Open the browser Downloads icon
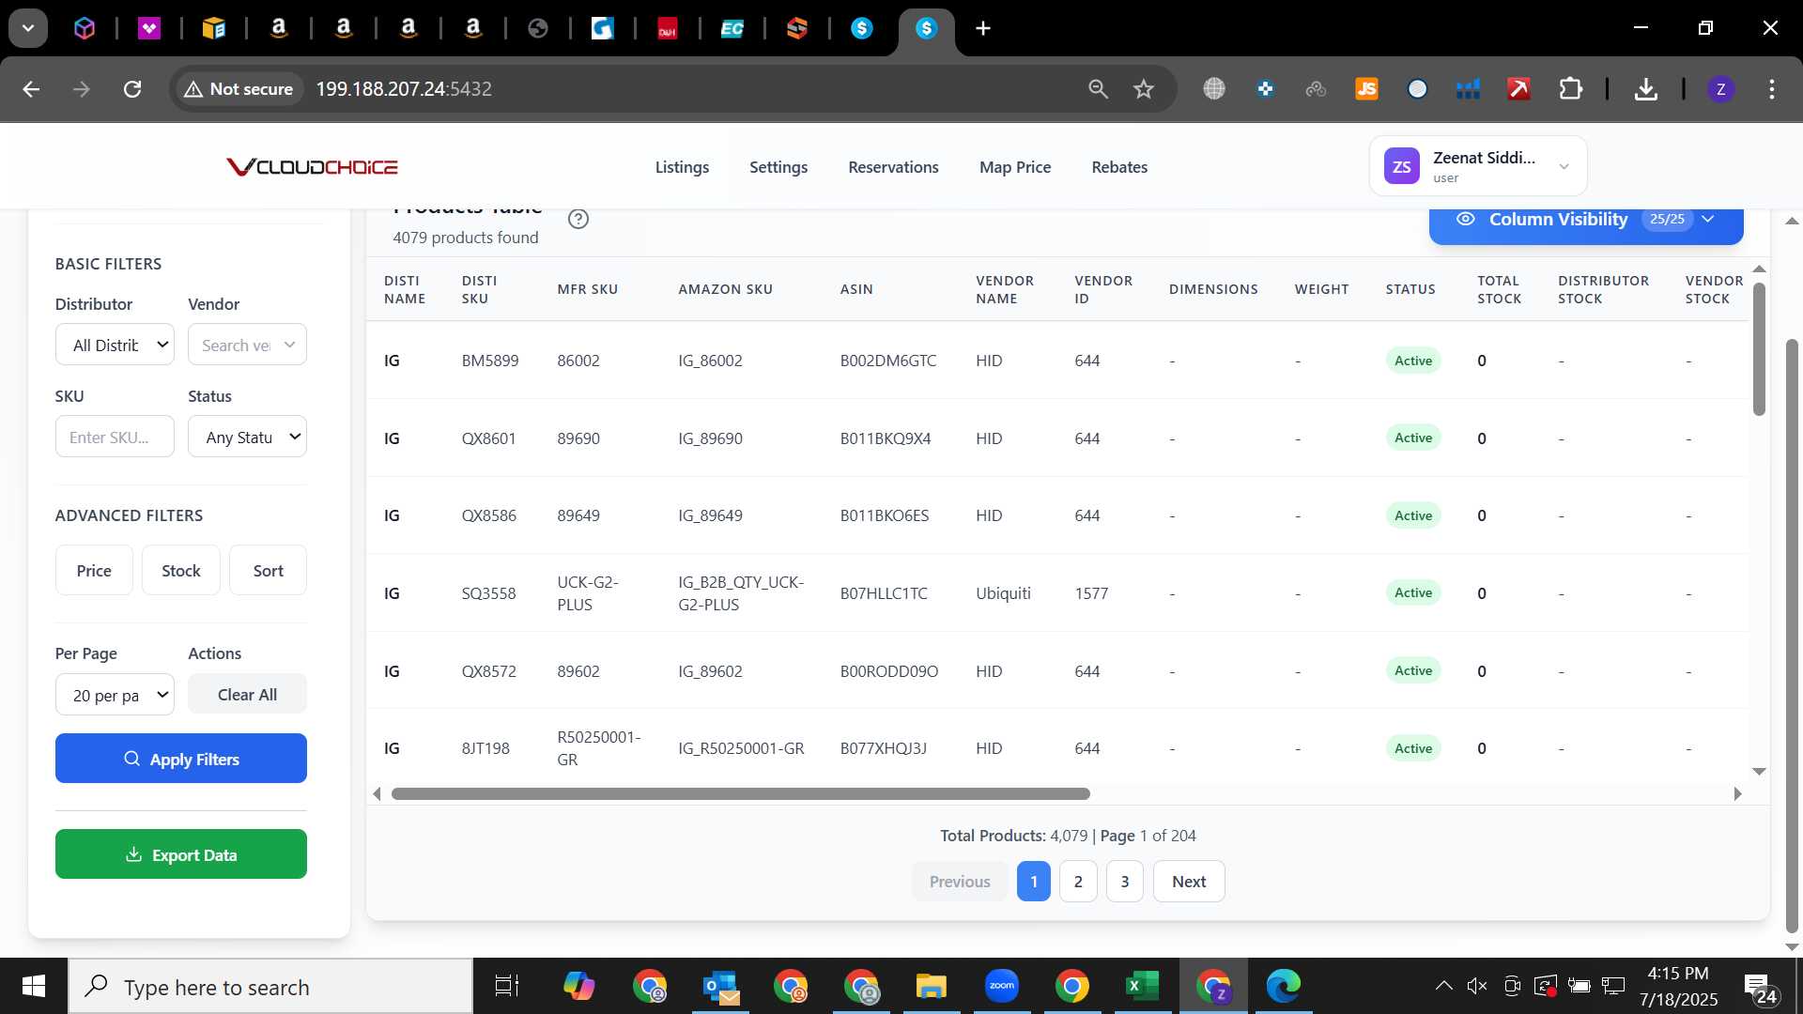 1645,89
